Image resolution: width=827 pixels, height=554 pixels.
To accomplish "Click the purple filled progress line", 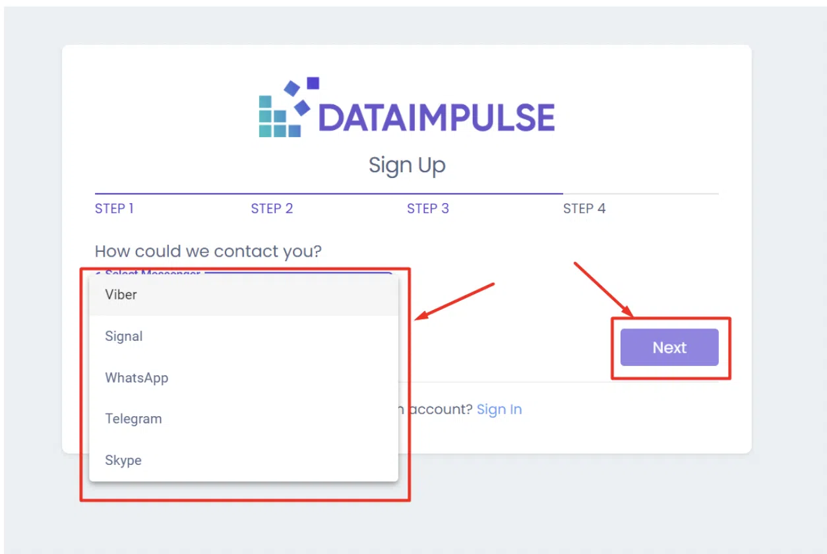I will [328, 194].
